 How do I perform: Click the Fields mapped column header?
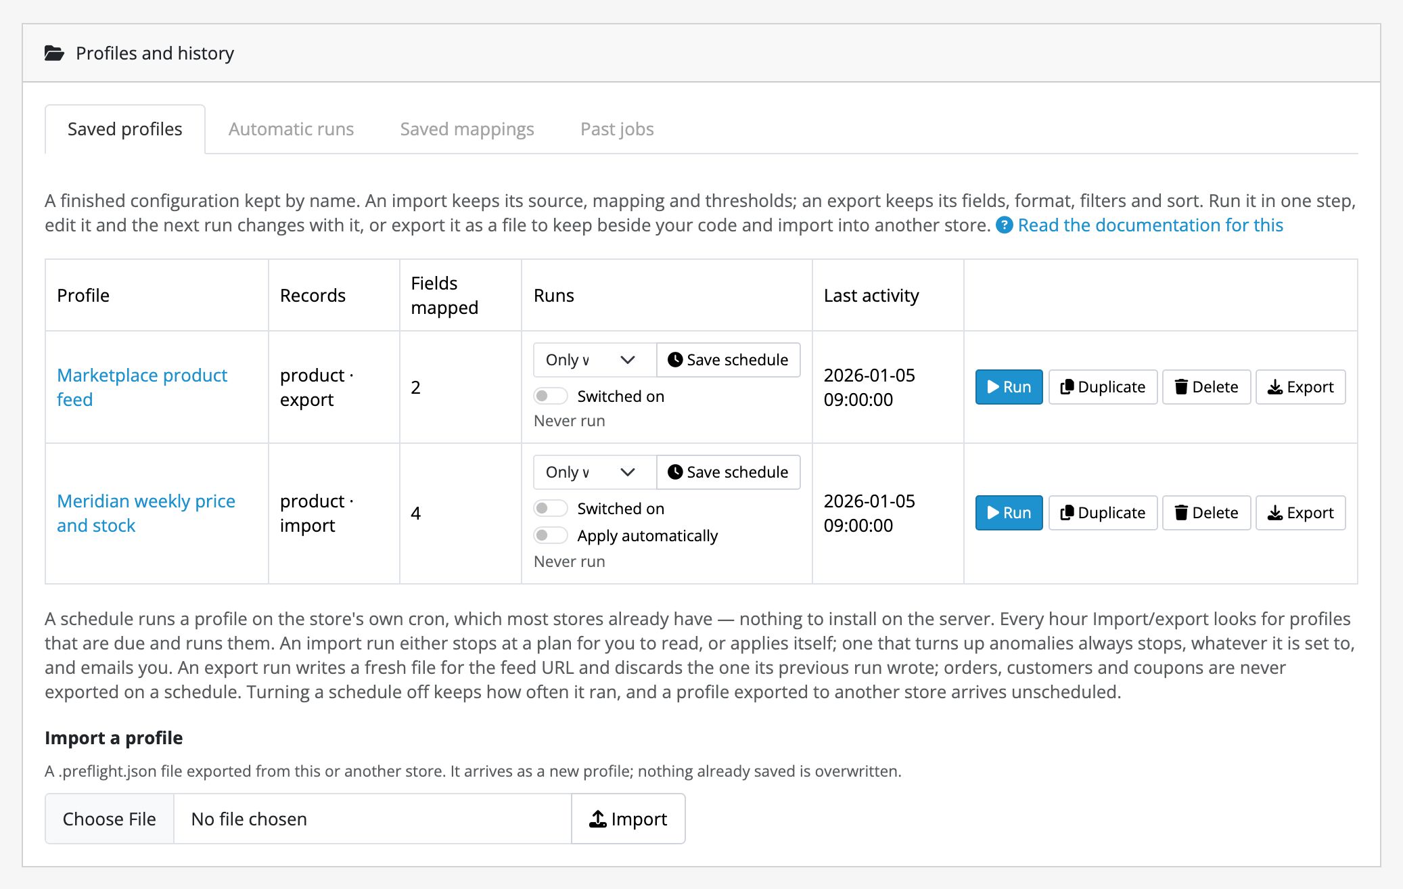click(x=460, y=295)
